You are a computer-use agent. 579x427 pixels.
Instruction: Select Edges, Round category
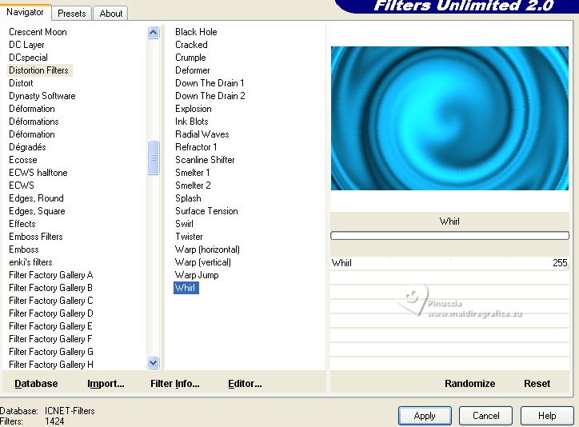(x=36, y=198)
